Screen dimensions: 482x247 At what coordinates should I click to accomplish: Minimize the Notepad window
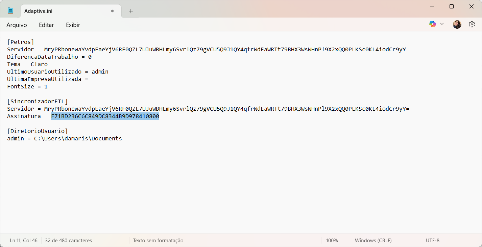point(432,6)
